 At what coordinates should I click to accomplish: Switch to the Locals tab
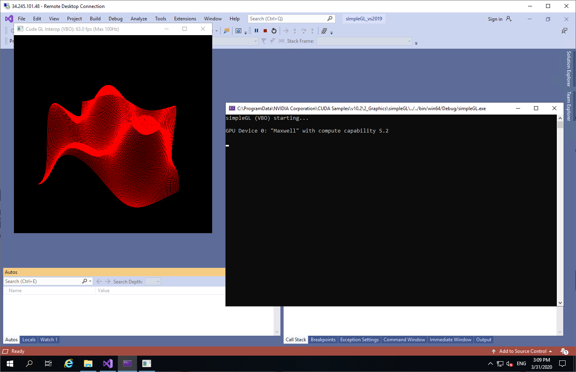click(x=29, y=340)
